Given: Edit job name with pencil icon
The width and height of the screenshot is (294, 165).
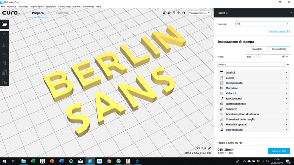Looking at the screenshot, I should (209, 148).
